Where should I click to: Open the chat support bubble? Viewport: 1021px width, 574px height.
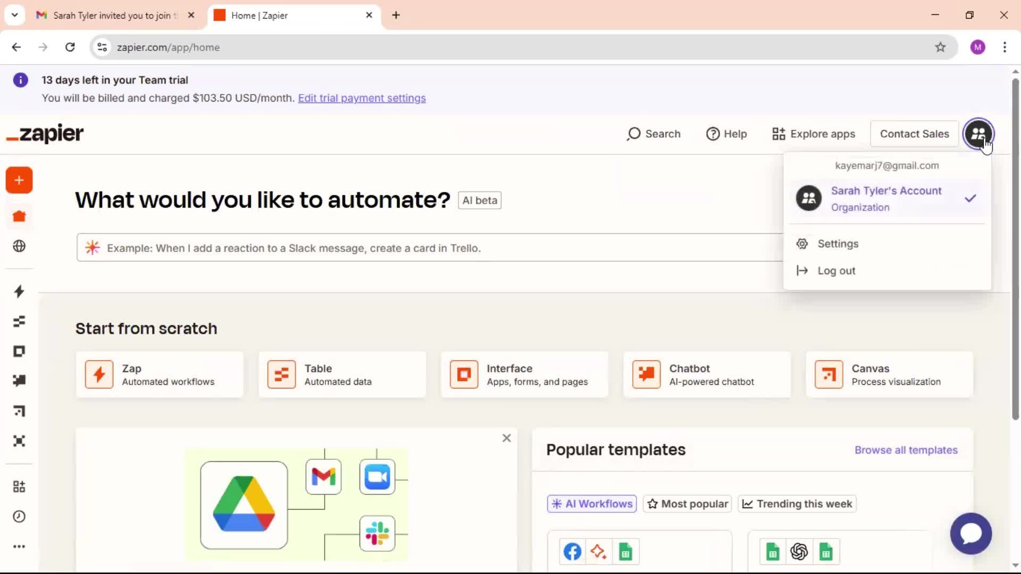(971, 533)
